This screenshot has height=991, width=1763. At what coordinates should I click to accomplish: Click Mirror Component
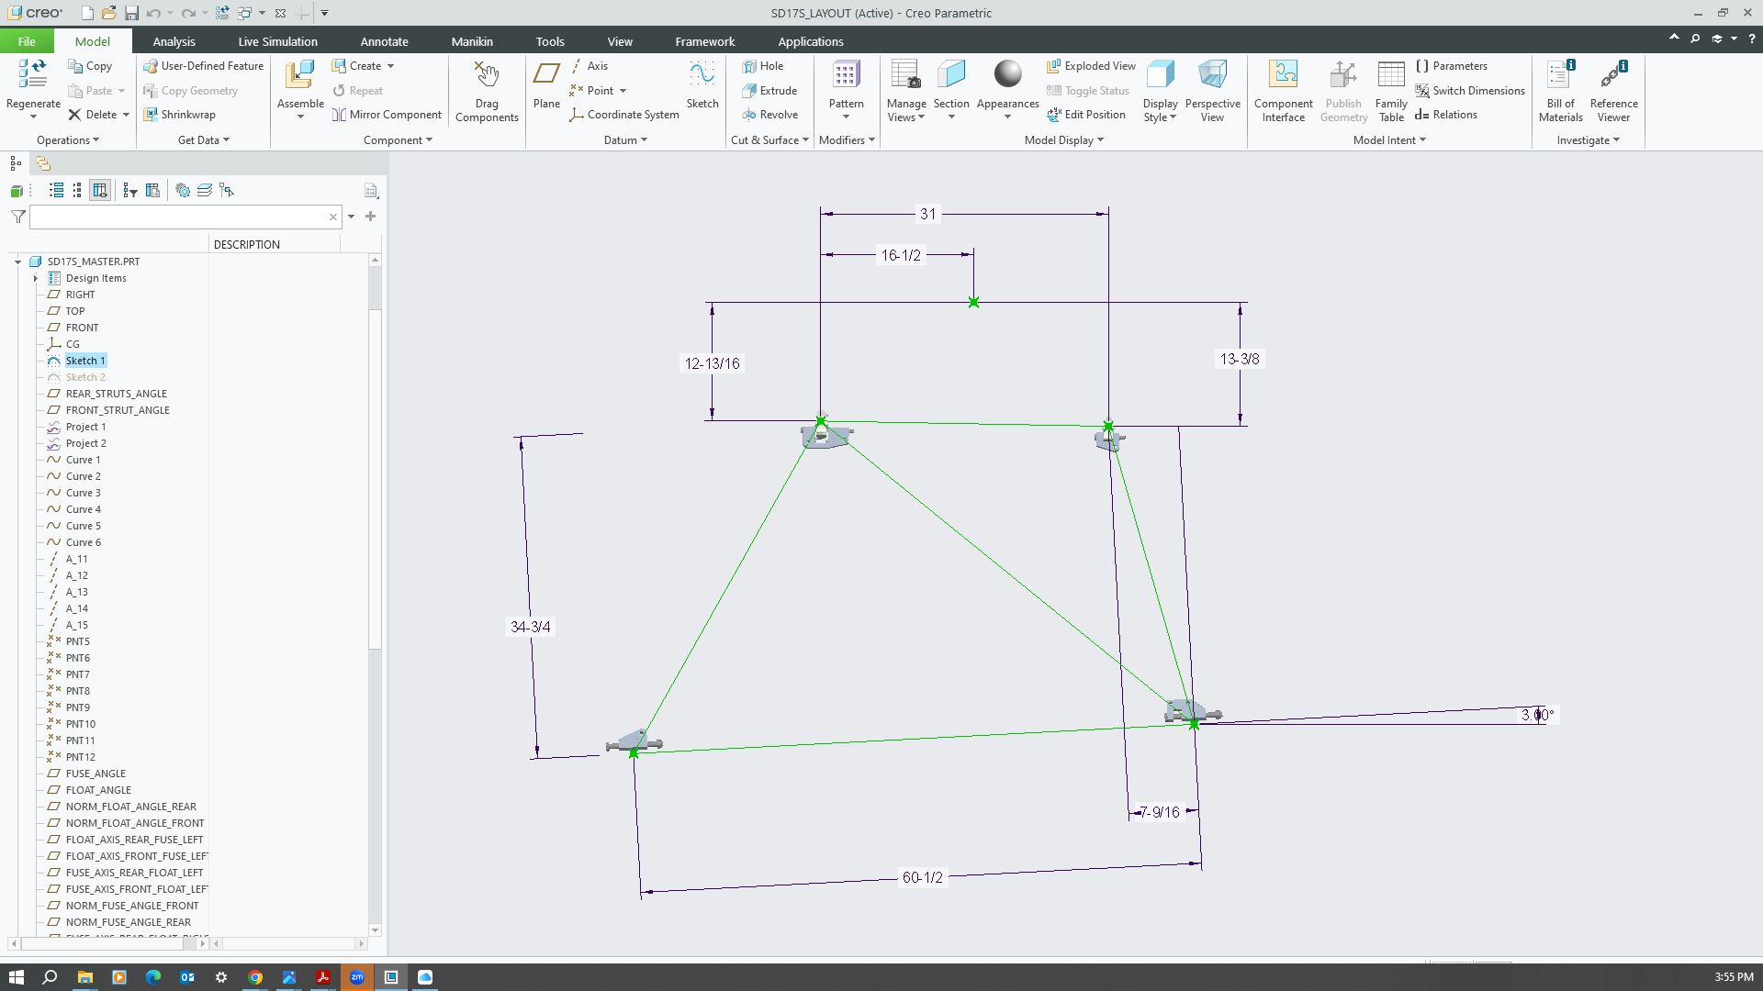click(x=394, y=115)
